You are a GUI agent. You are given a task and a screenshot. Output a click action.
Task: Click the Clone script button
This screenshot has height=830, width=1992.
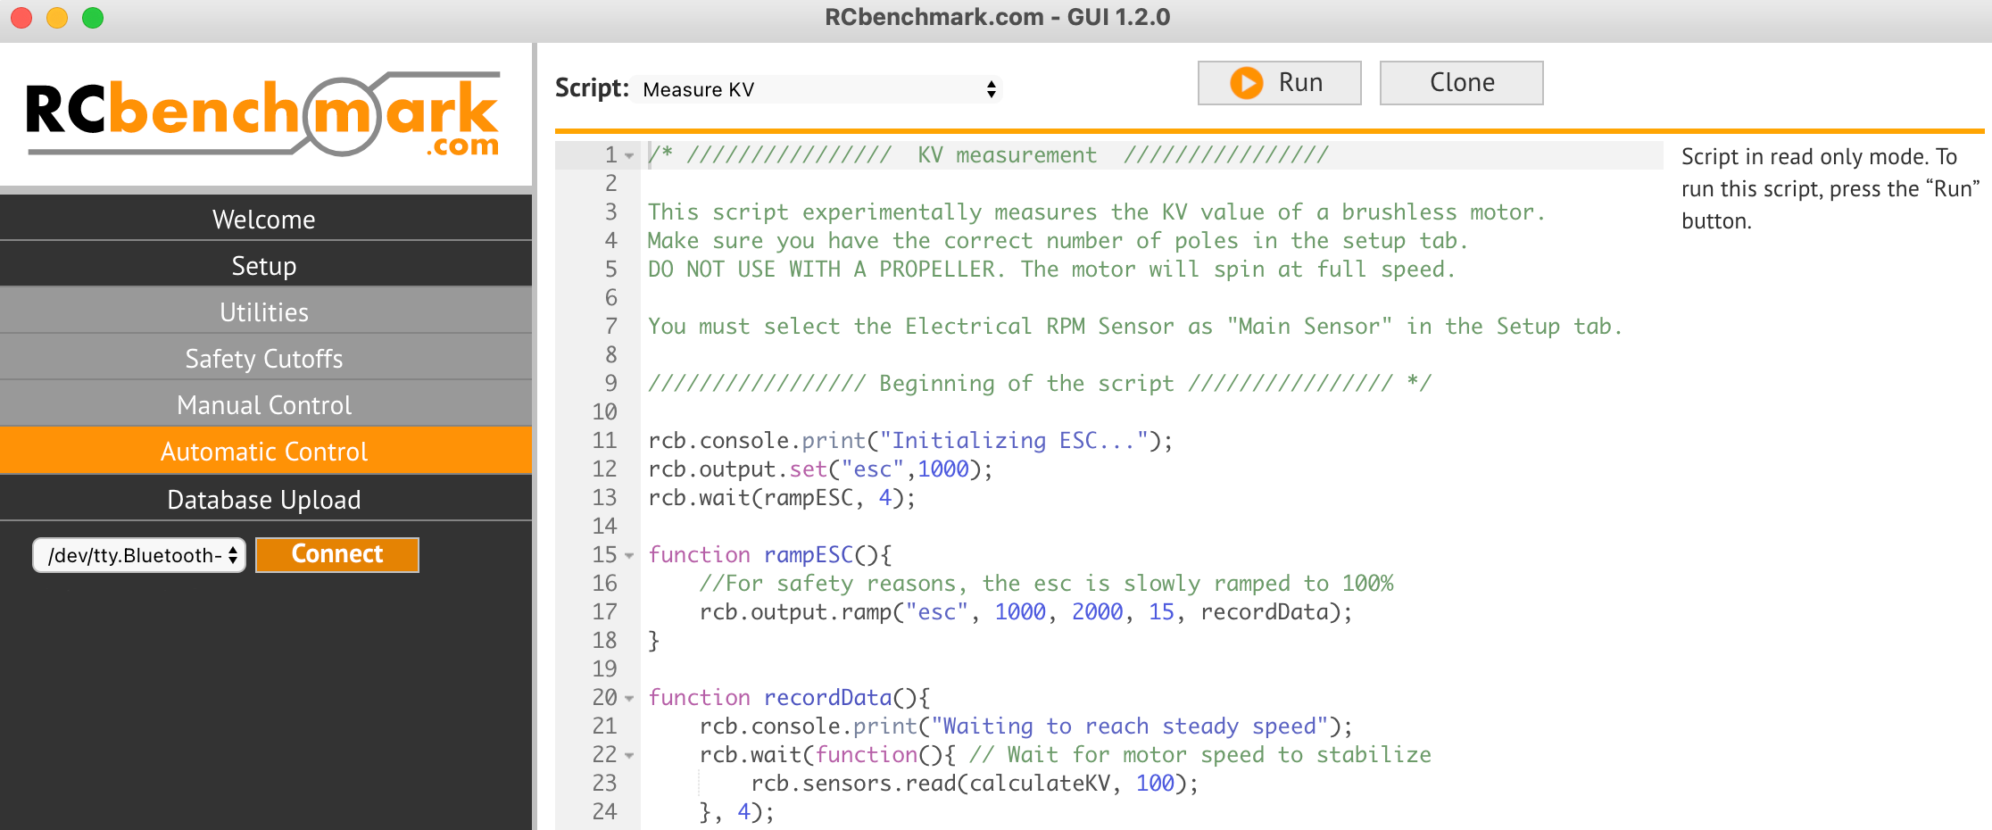point(1460,83)
